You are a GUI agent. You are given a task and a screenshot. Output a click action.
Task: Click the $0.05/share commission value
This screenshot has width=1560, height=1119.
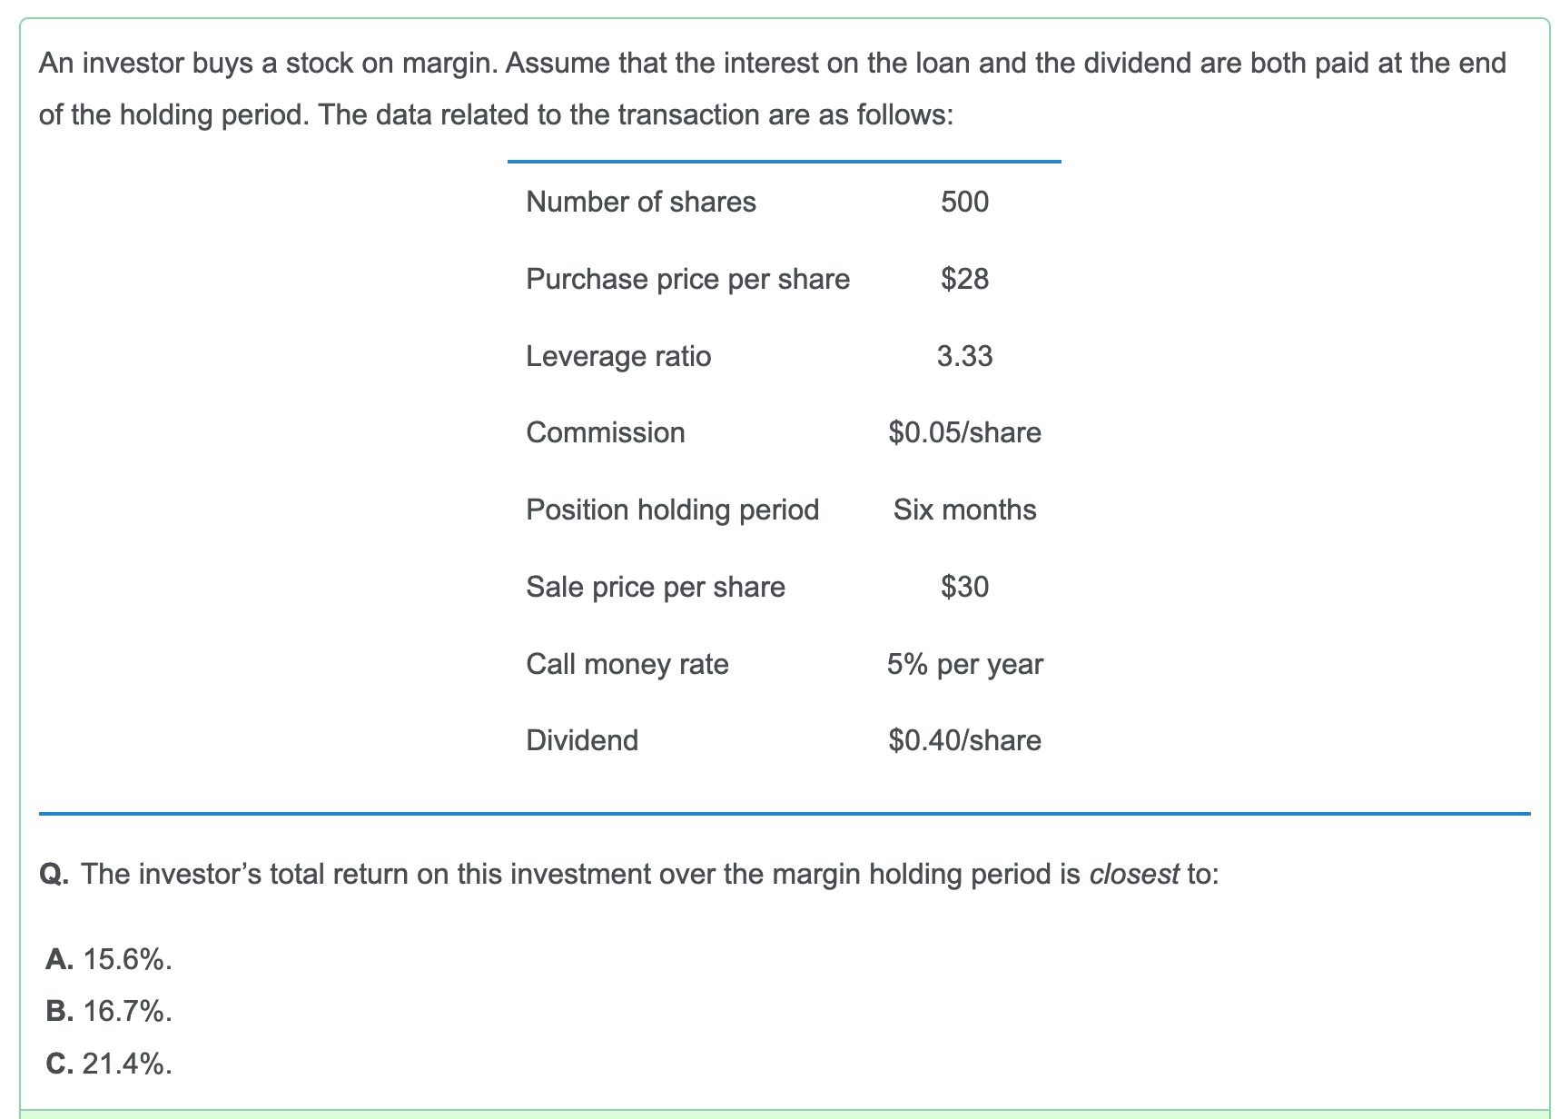click(x=964, y=431)
